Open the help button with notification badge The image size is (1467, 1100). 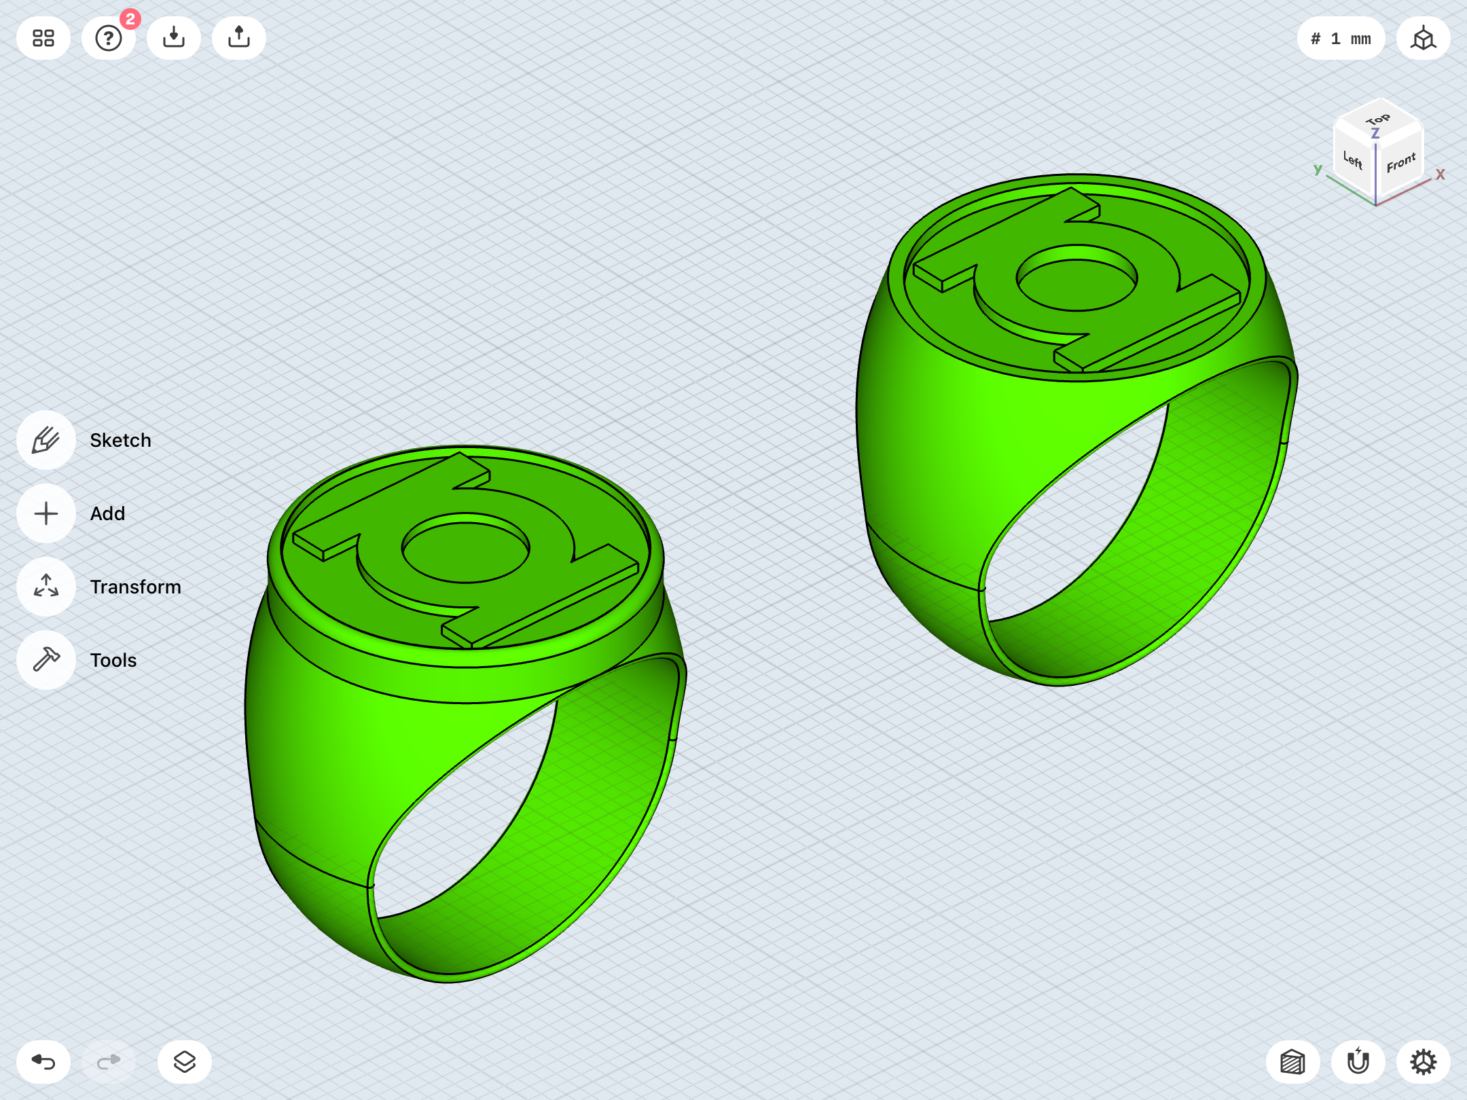click(x=109, y=38)
